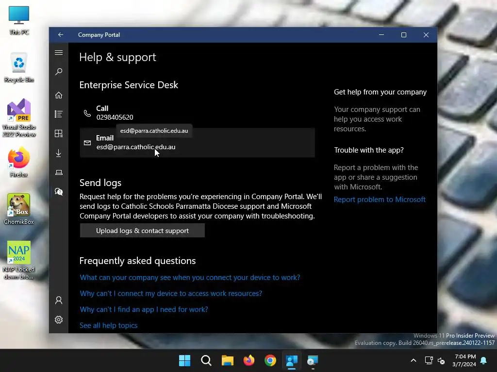Click Upload logs & contact support
The height and width of the screenshot is (372, 497).
coord(142,231)
